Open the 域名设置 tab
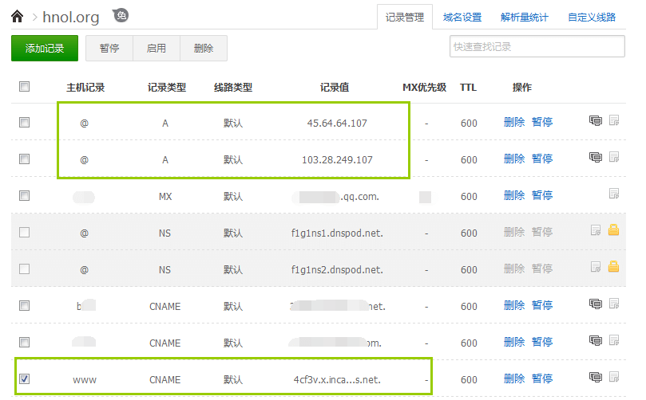Image resolution: width=646 pixels, height=400 pixels. pyautogui.click(x=462, y=18)
